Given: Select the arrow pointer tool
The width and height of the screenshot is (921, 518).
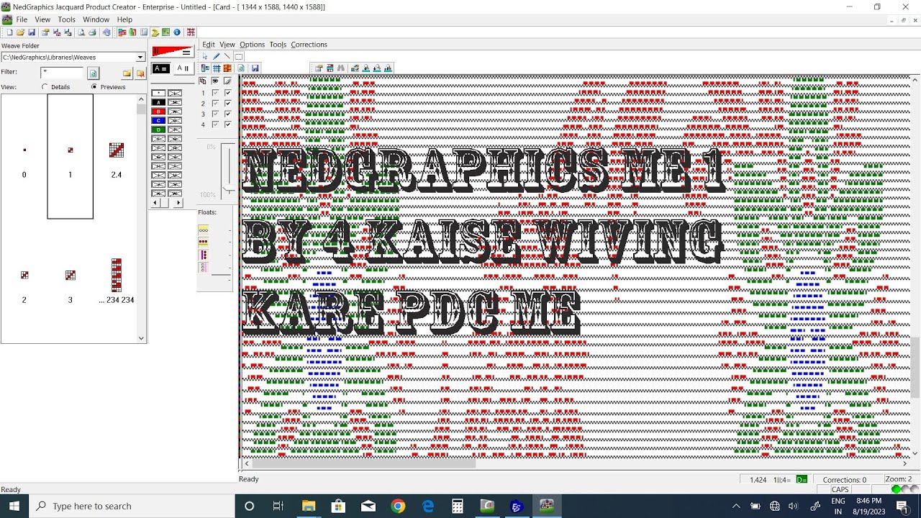Looking at the screenshot, I should tap(205, 56).
